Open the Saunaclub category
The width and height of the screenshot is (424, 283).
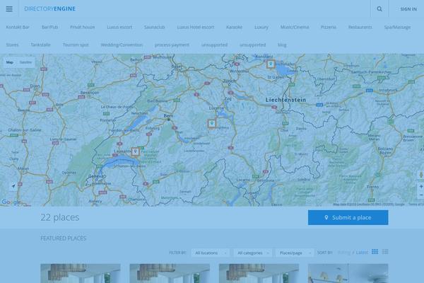click(154, 27)
